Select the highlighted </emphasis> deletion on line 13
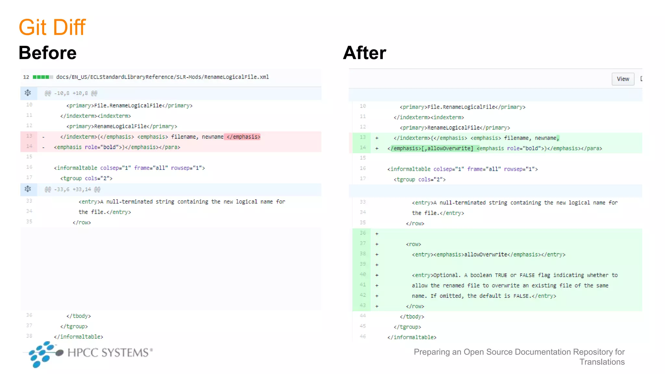 [243, 137]
